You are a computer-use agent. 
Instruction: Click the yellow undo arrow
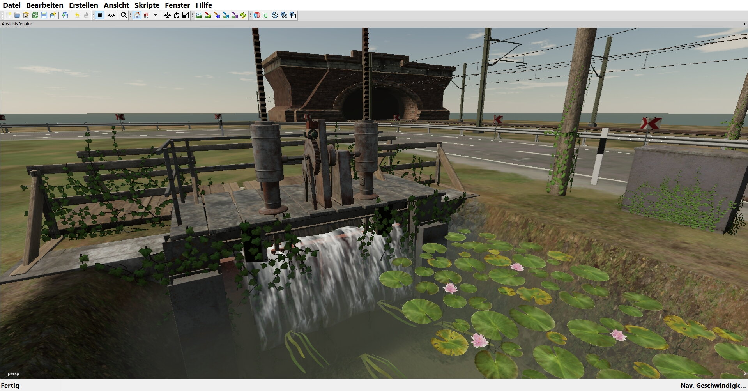77,15
